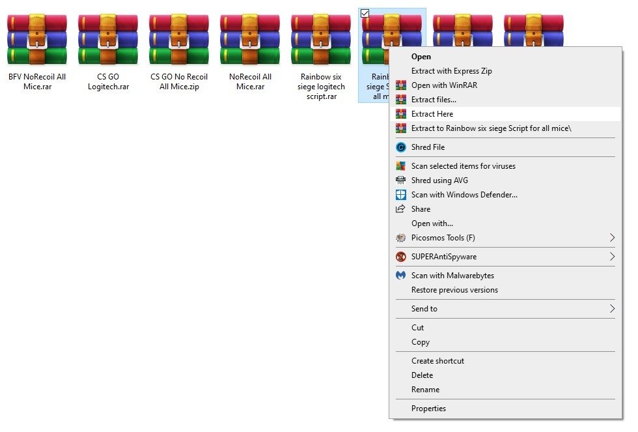Expand the Send to submenu arrow
This screenshot has height=432, width=638.
612,309
